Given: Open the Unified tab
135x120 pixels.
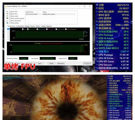Looking at the screenshot, I should click(x=43, y=26).
